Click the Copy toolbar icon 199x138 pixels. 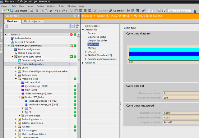point(42,11)
